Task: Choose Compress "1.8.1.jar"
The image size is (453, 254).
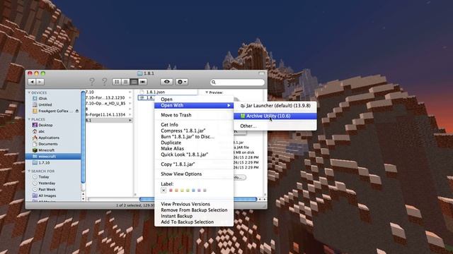Action: point(194,131)
